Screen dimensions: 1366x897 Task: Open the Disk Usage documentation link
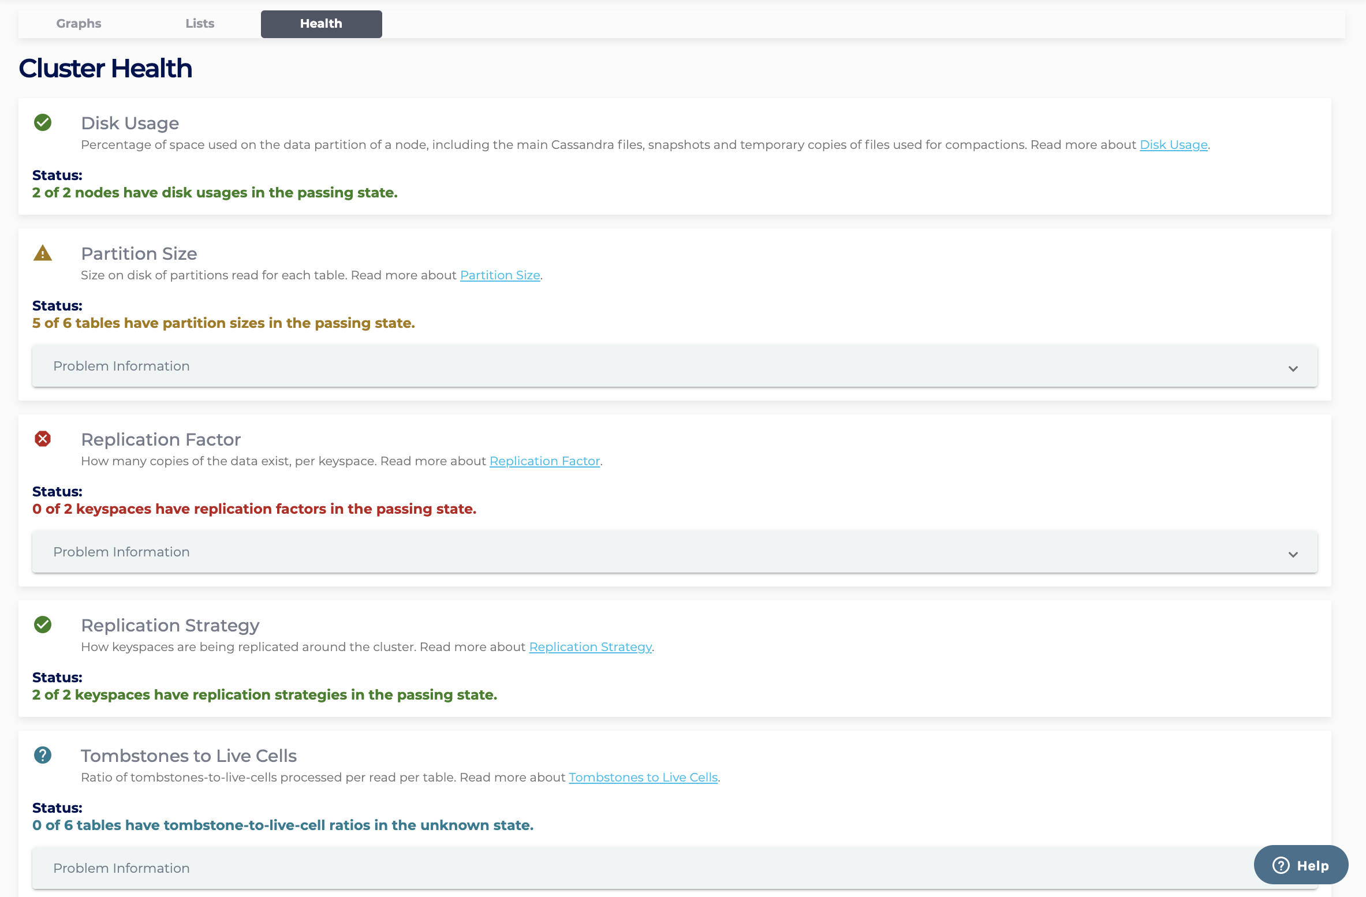tap(1173, 145)
